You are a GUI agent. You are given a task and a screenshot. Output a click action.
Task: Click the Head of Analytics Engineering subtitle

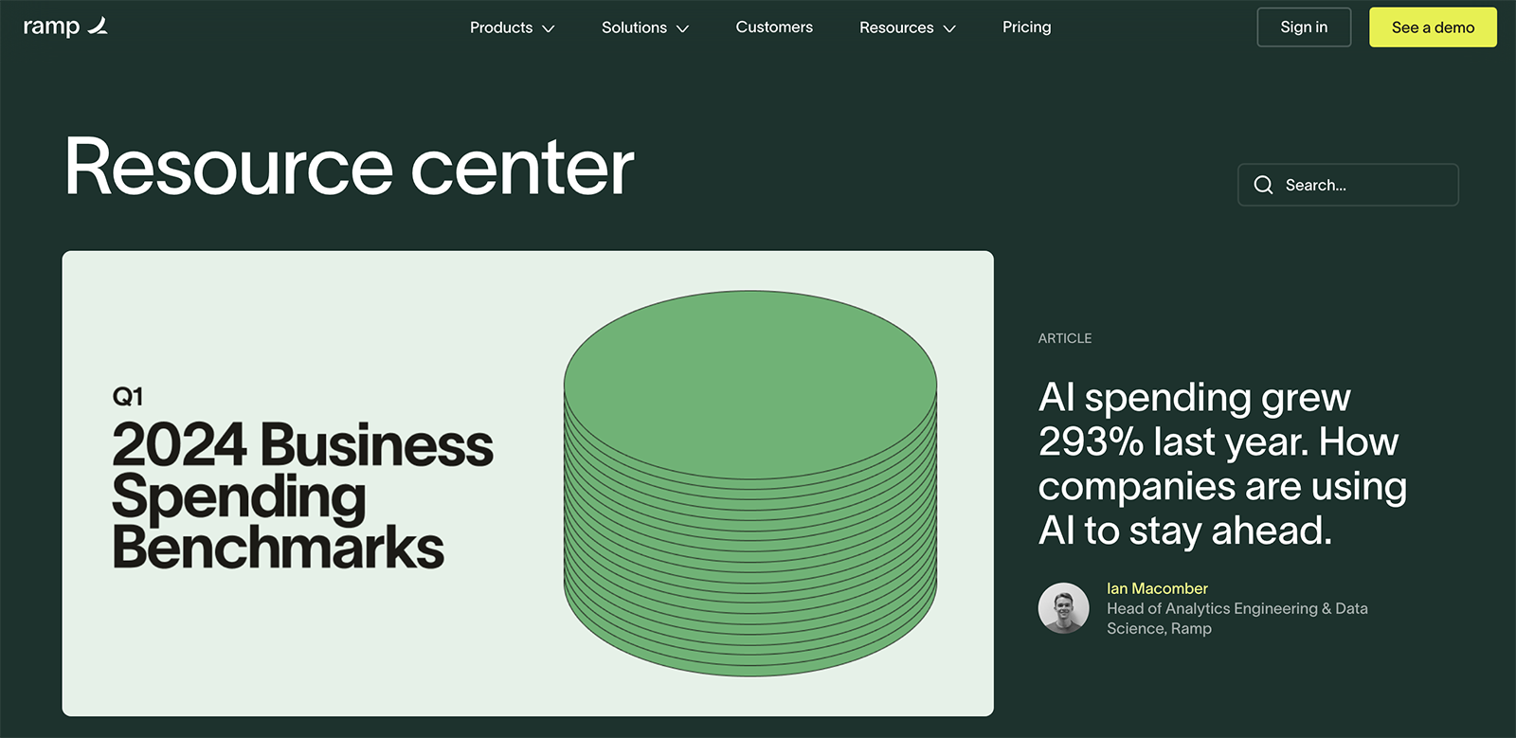click(1237, 619)
